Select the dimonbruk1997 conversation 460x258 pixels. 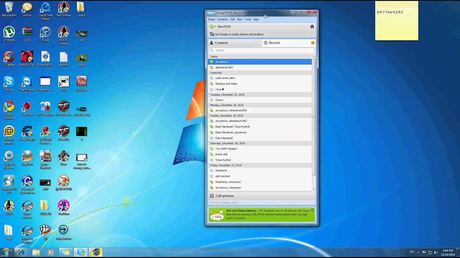click(260, 67)
